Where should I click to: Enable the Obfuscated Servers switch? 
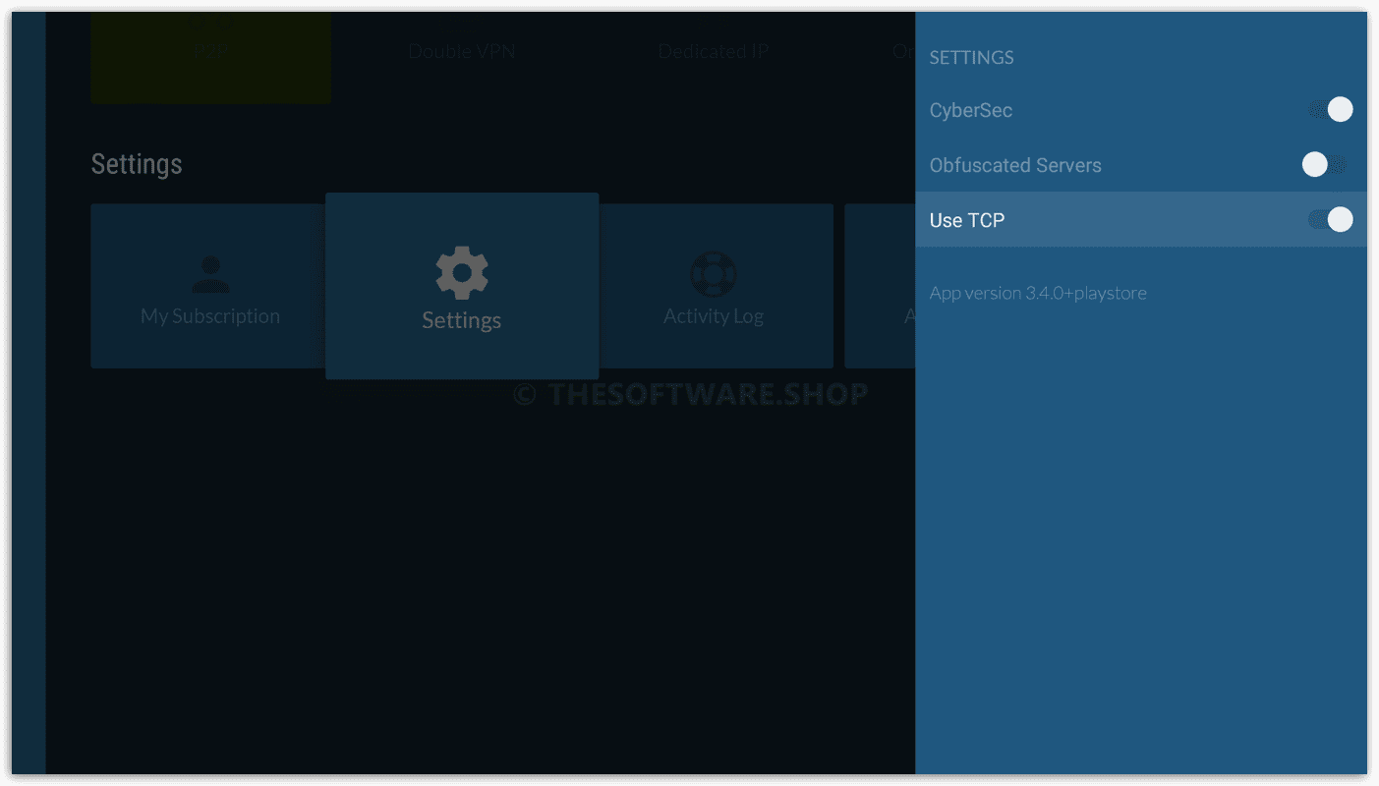1324,165
